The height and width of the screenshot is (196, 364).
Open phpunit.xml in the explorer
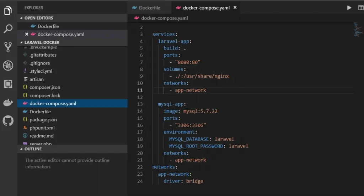point(73,128)
